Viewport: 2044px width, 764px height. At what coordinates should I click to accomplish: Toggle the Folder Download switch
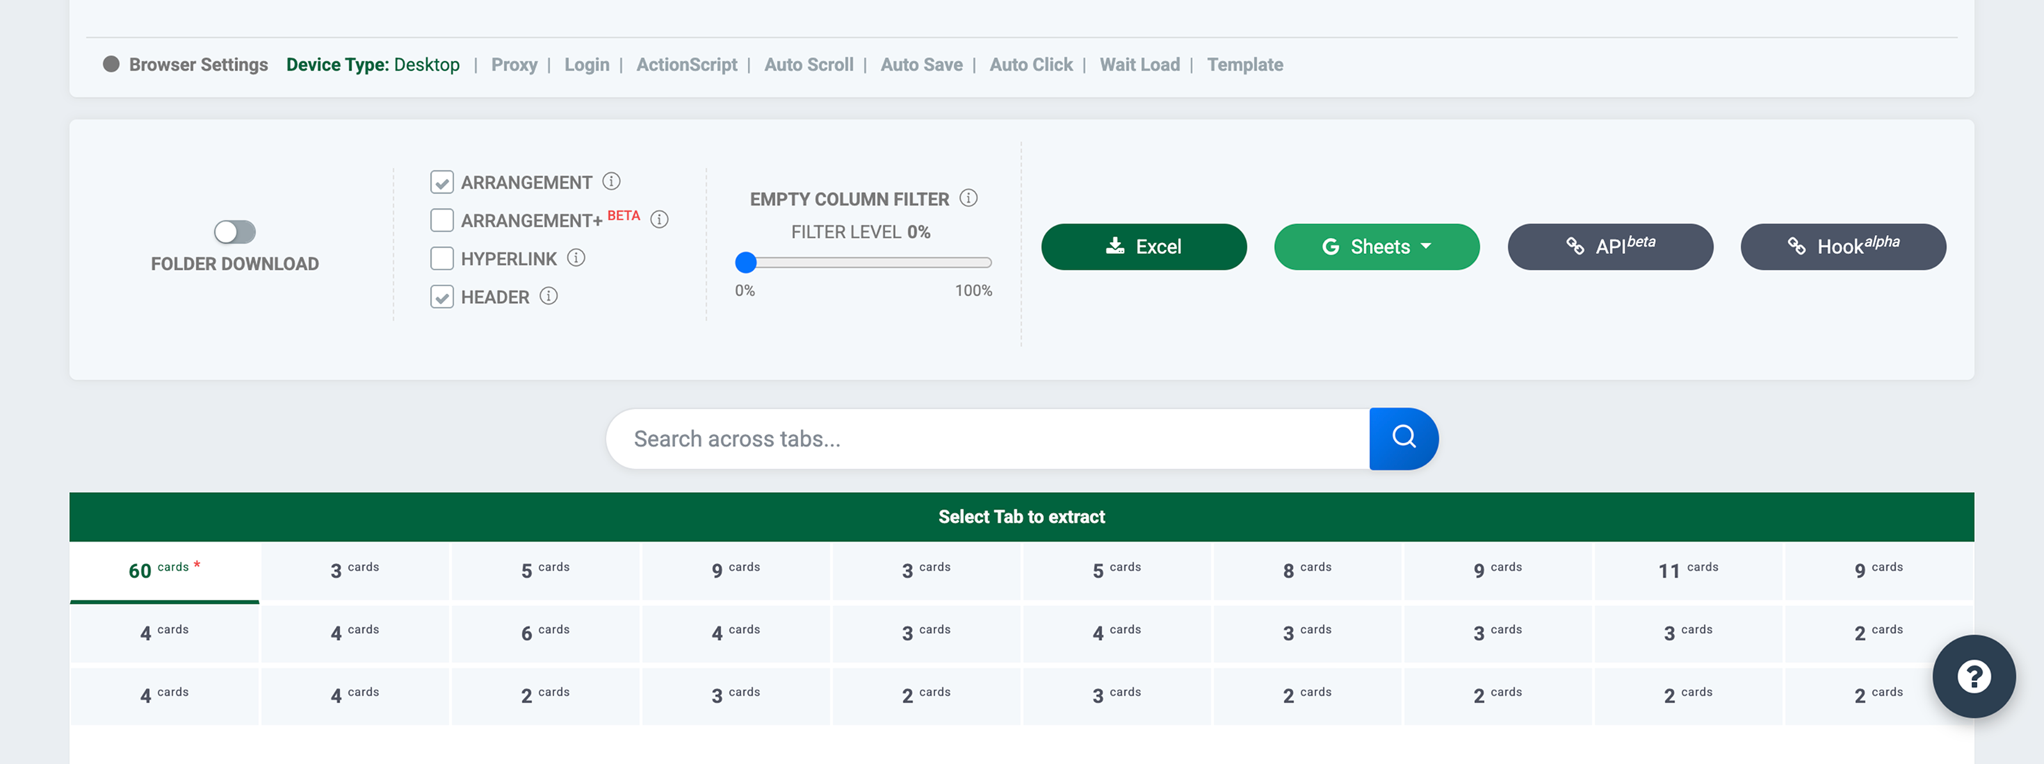point(235,232)
